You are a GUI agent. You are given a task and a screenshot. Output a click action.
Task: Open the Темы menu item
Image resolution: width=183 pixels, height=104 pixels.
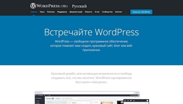tap(42, 12)
